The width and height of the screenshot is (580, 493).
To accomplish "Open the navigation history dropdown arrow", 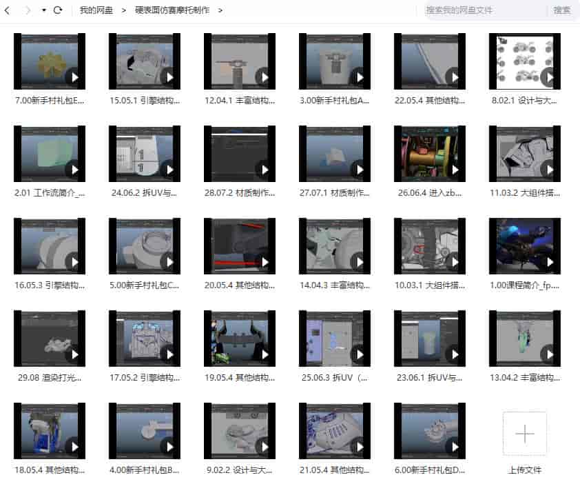I will (x=44, y=11).
